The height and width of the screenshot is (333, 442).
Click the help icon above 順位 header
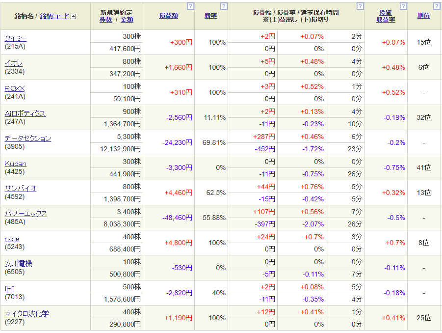(x=437, y=6)
